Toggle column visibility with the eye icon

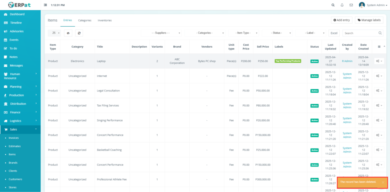click(68, 33)
